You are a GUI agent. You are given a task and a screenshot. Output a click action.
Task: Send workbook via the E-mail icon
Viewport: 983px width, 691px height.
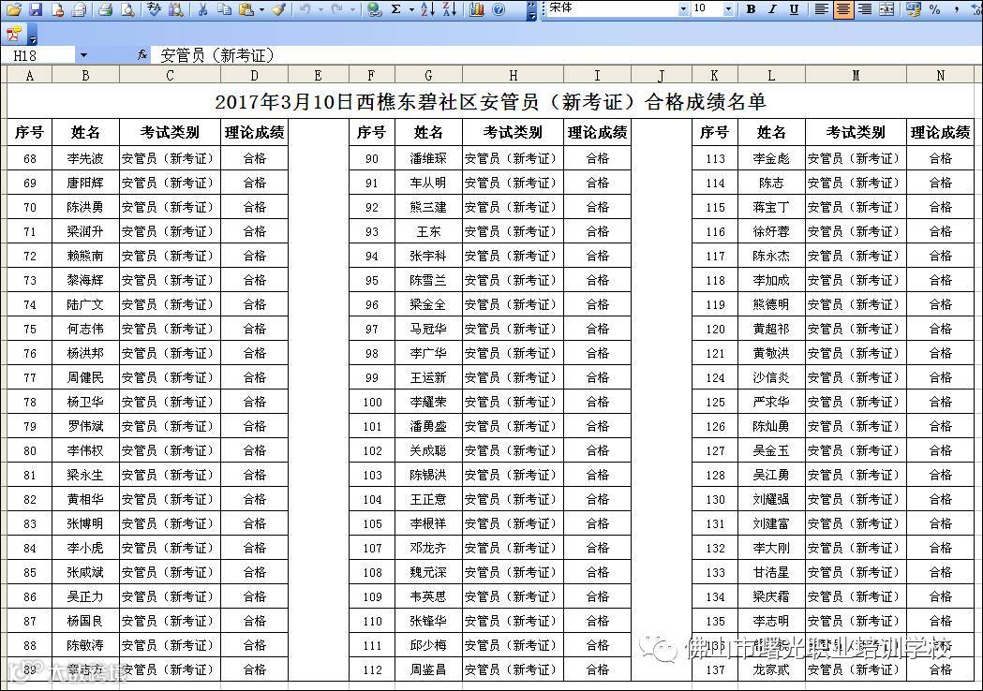coord(79,8)
